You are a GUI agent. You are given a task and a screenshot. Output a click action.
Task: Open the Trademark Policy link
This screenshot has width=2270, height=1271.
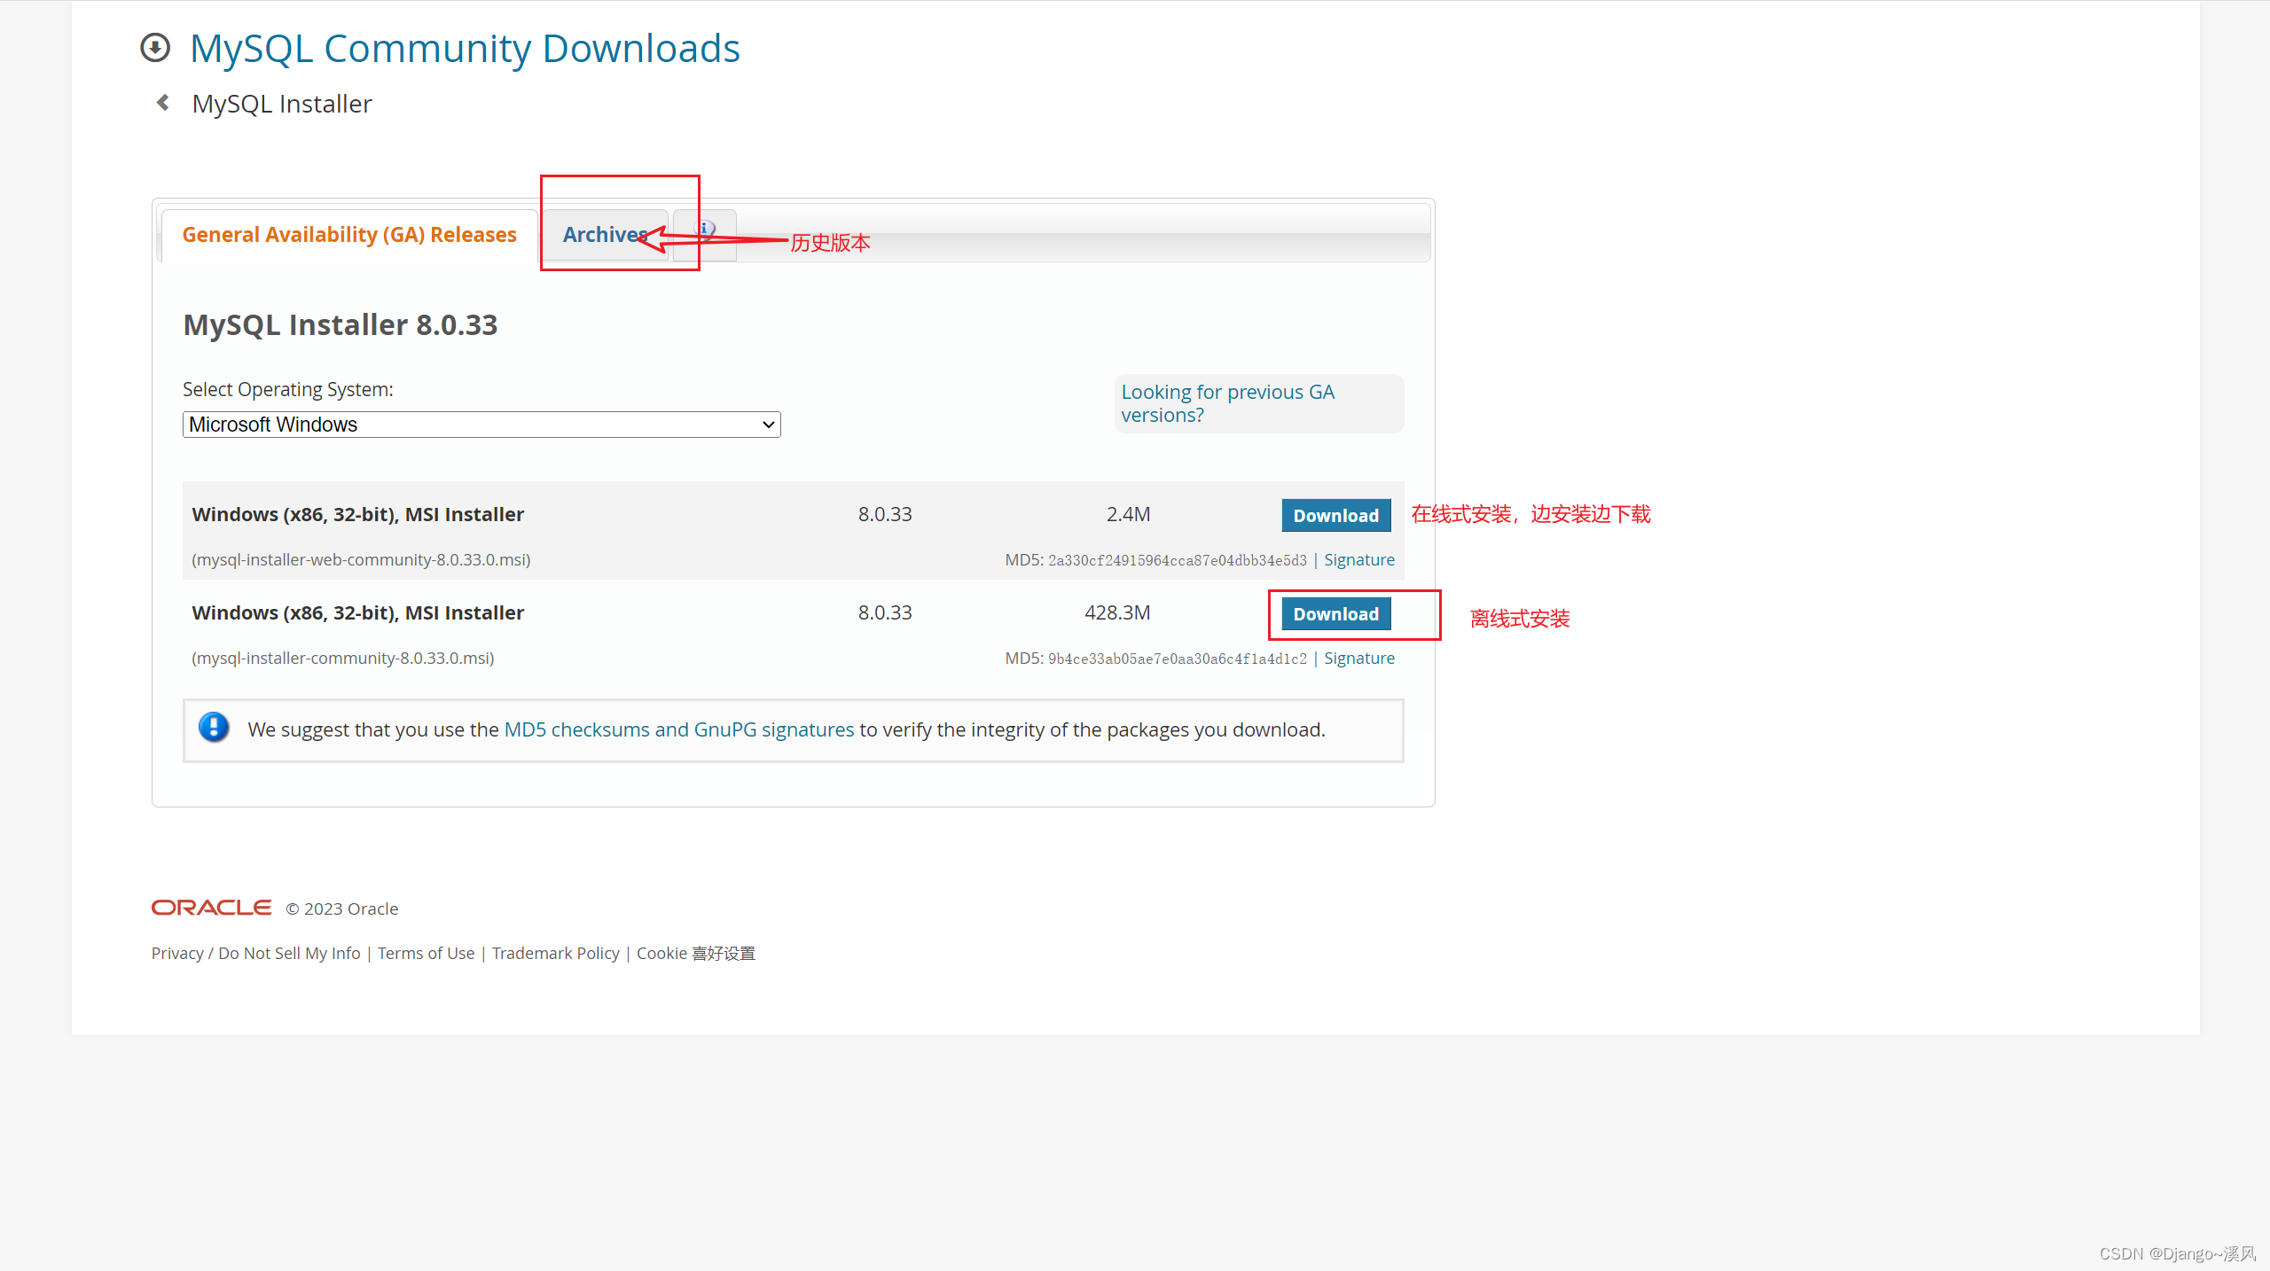[x=555, y=953]
